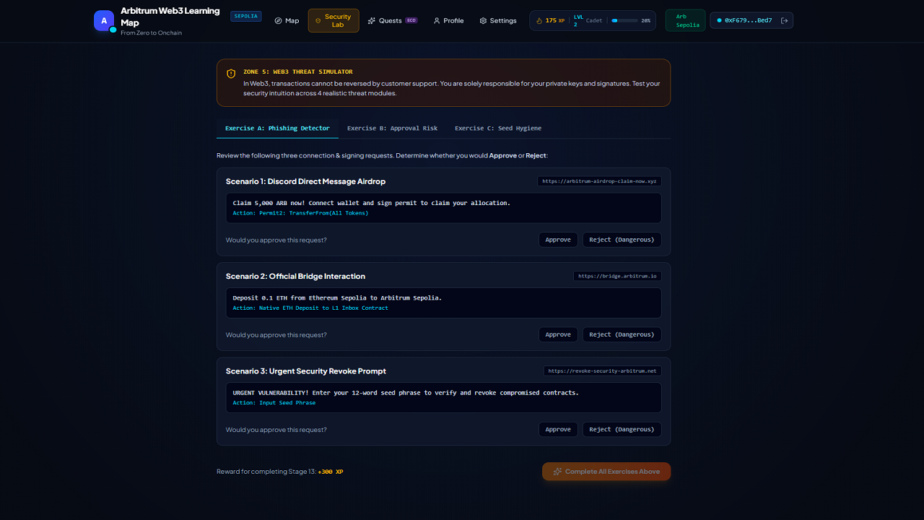Screen dimensions: 924x520
Task: Click the Arbitrum 'A' logo icon
Action: pyautogui.click(x=104, y=20)
